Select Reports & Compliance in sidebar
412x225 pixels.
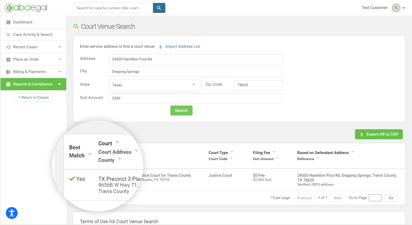coord(33,84)
